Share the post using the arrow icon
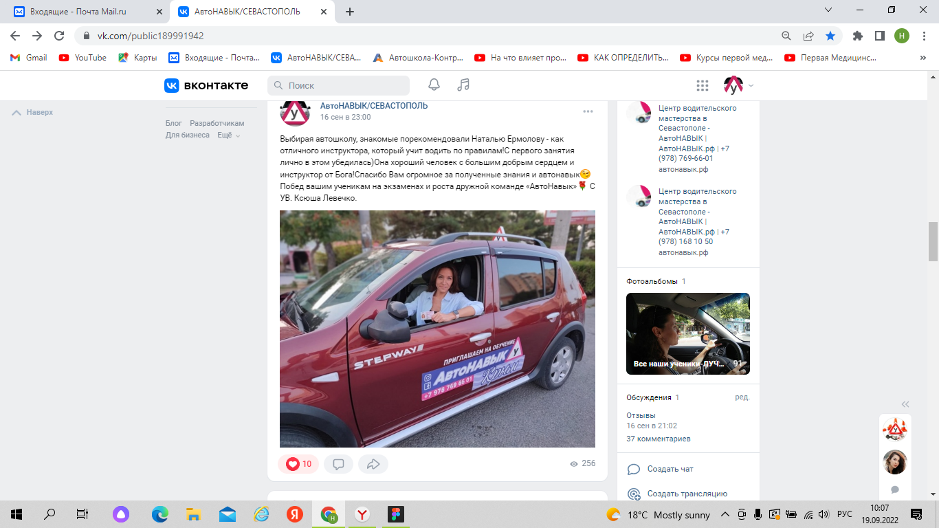This screenshot has height=528, width=939. 373,464
